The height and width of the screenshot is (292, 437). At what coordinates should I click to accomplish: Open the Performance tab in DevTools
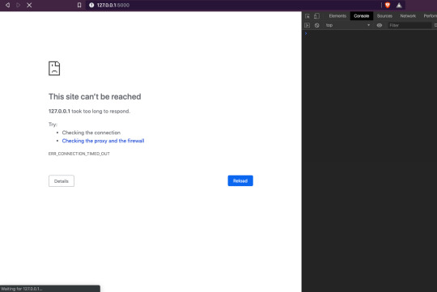pyautogui.click(x=430, y=16)
